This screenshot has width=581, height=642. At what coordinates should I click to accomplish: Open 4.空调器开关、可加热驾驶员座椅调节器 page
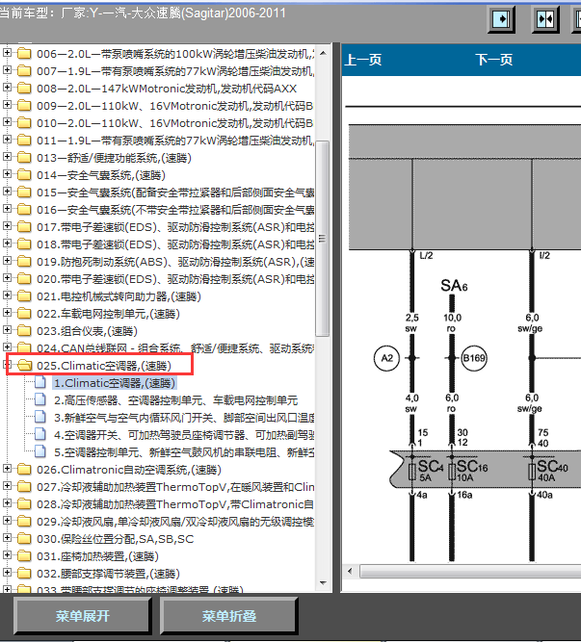[184, 435]
